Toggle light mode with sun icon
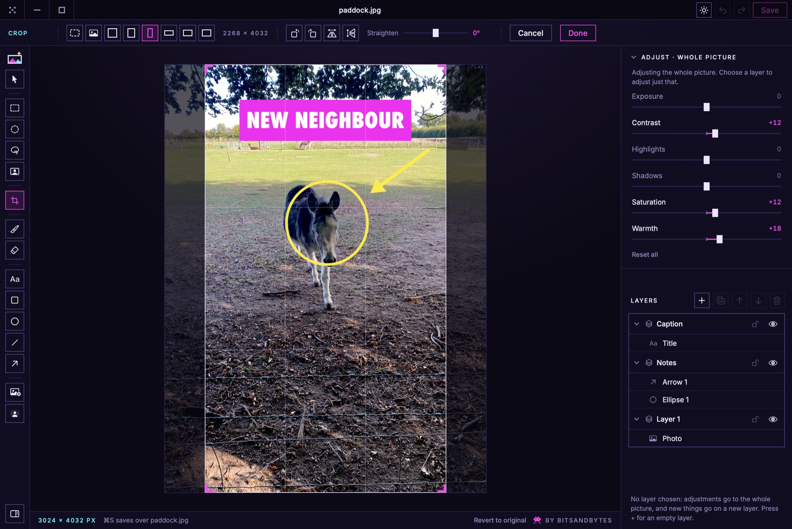The image size is (792, 529). [x=704, y=10]
